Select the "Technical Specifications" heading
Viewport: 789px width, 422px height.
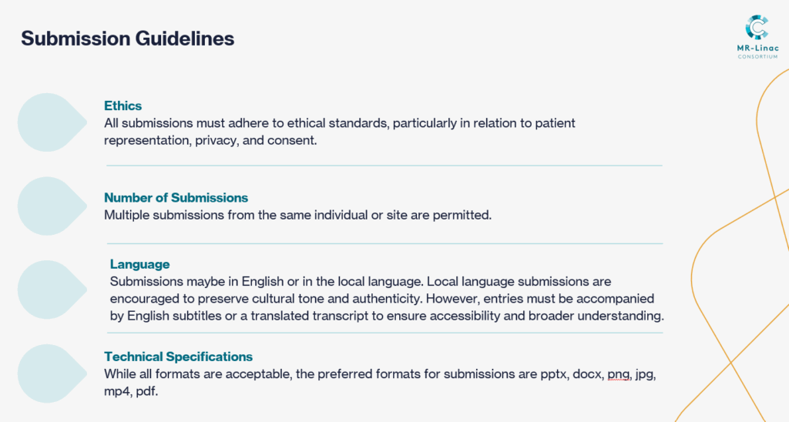pyautogui.click(x=179, y=357)
